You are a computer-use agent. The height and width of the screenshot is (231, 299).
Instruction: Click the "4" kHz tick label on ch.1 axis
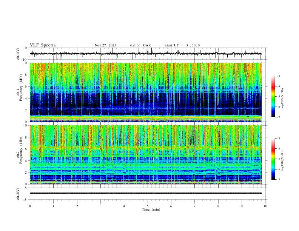[x=26, y=99]
